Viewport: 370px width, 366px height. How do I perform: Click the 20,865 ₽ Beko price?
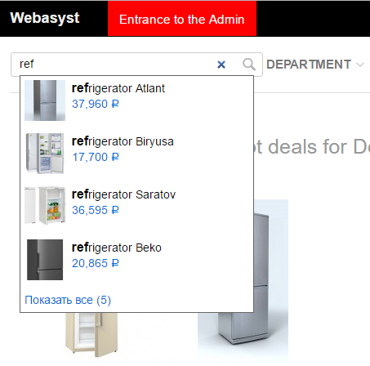[x=96, y=263]
